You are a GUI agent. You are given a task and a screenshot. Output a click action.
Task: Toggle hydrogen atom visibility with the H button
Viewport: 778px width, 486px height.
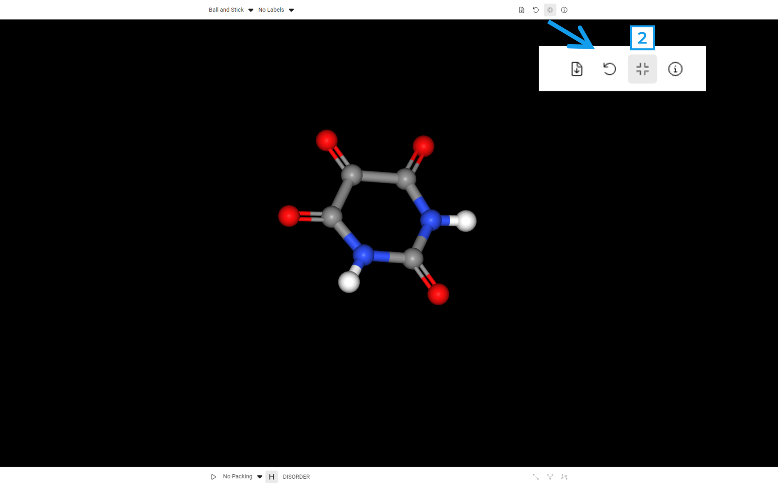click(x=272, y=477)
